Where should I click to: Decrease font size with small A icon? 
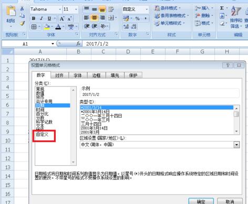tap(69, 18)
